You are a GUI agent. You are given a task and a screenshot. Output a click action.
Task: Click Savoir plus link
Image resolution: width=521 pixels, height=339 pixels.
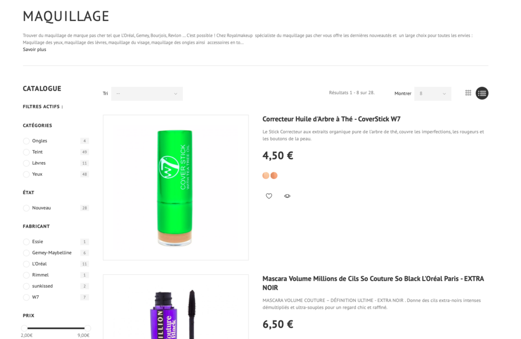pos(34,49)
